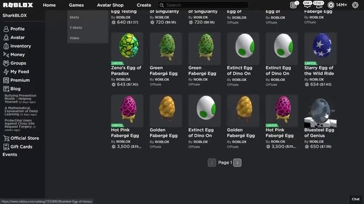Click the SharkBLOX username
The width and height of the screenshot is (364, 204).
pyautogui.click(x=15, y=15)
